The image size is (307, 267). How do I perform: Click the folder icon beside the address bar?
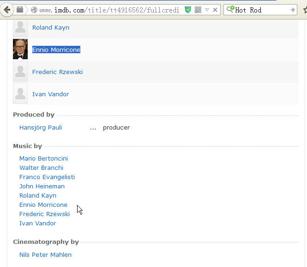click(x=20, y=9)
